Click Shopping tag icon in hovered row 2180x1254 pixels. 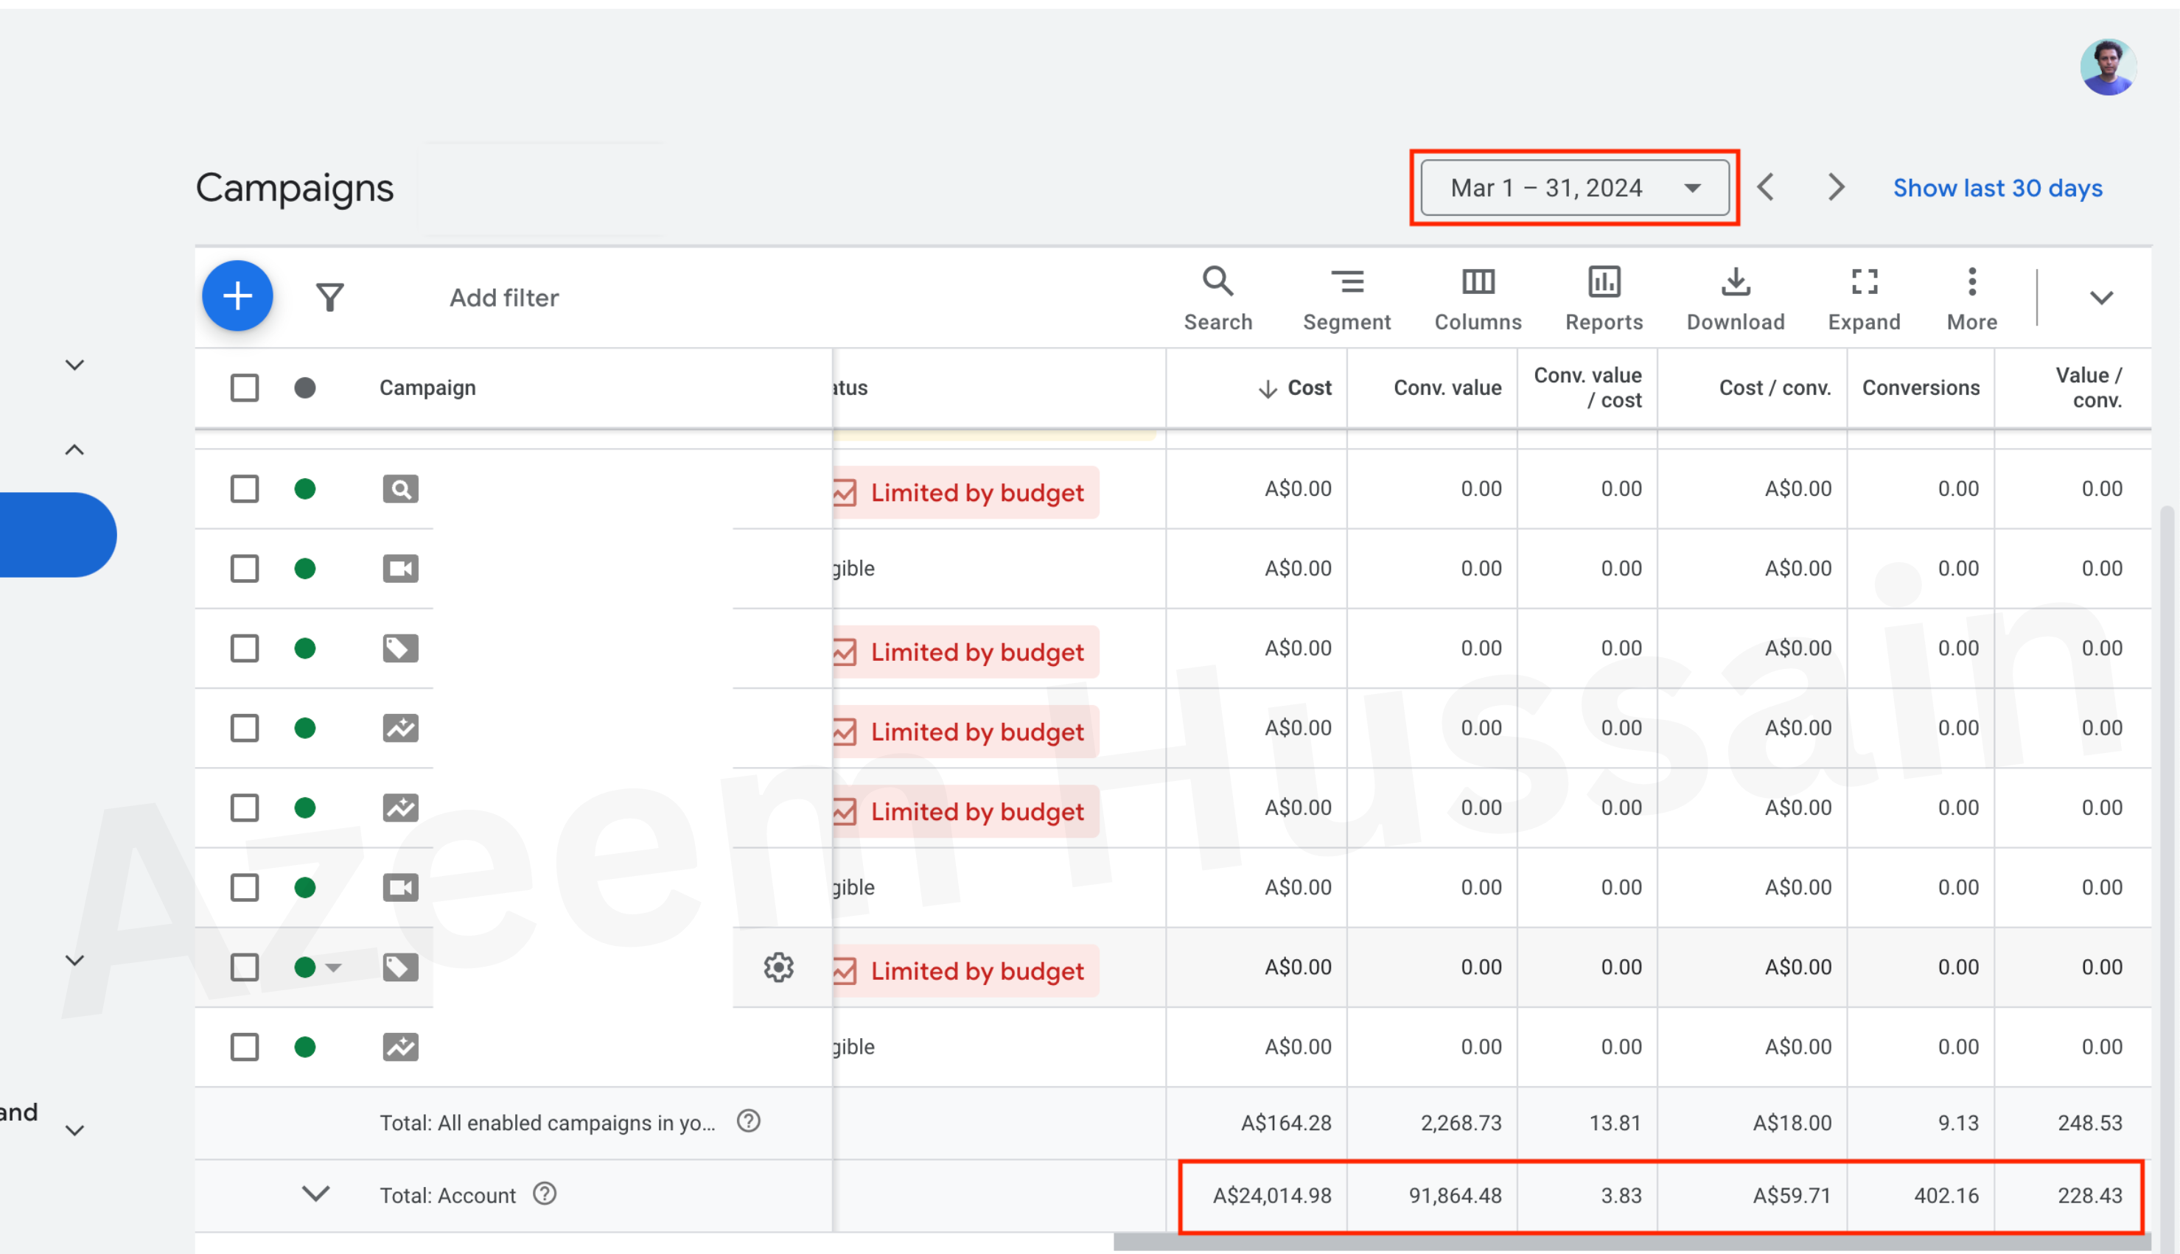400,967
